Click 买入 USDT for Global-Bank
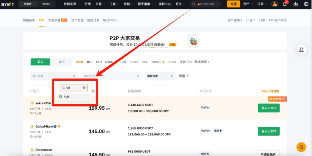This screenshot has width=312, height=156. coord(269,131)
